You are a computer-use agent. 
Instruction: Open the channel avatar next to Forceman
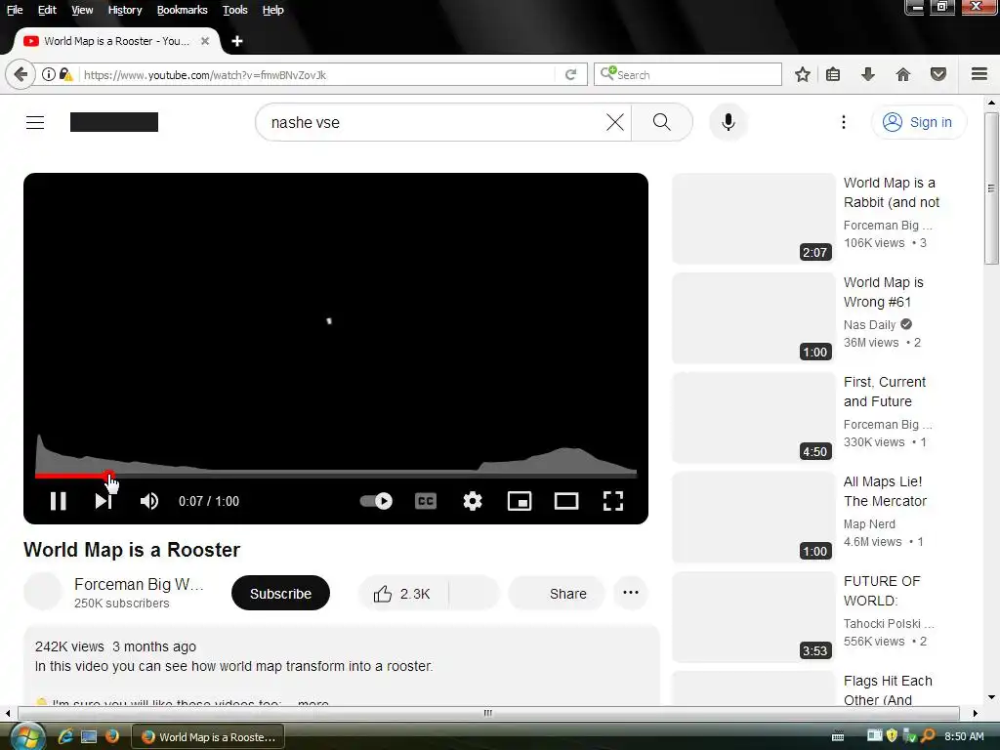(x=43, y=591)
